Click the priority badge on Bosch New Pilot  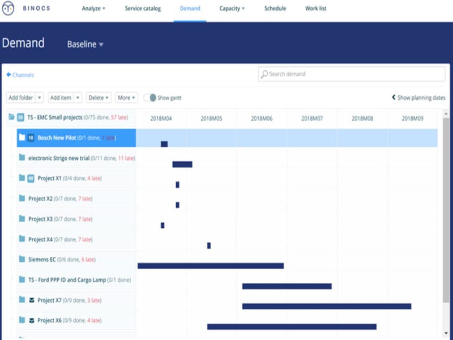pyautogui.click(x=31, y=138)
